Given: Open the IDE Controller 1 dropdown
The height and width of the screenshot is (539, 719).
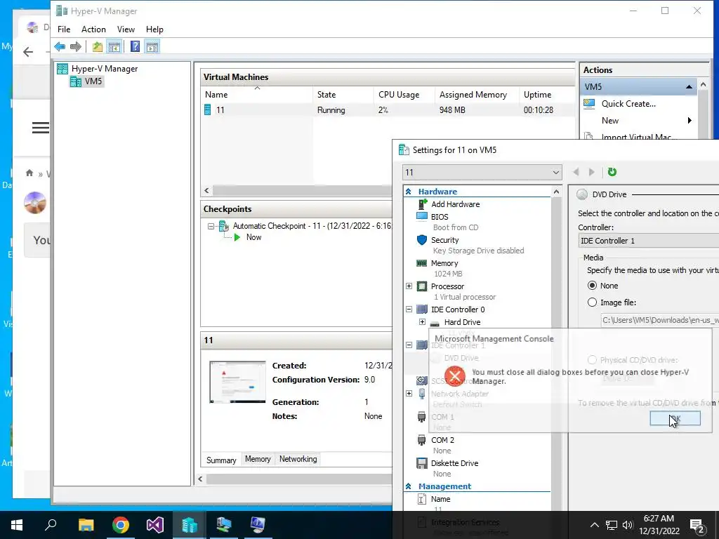Looking at the screenshot, I should (x=648, y=241).
